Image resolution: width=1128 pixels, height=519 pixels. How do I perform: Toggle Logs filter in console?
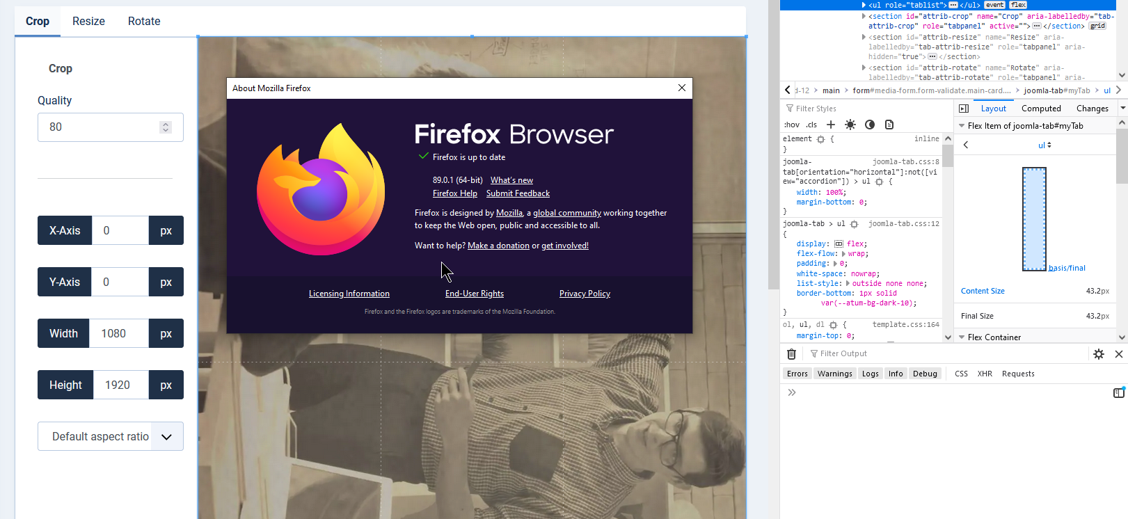click(871, 374)
